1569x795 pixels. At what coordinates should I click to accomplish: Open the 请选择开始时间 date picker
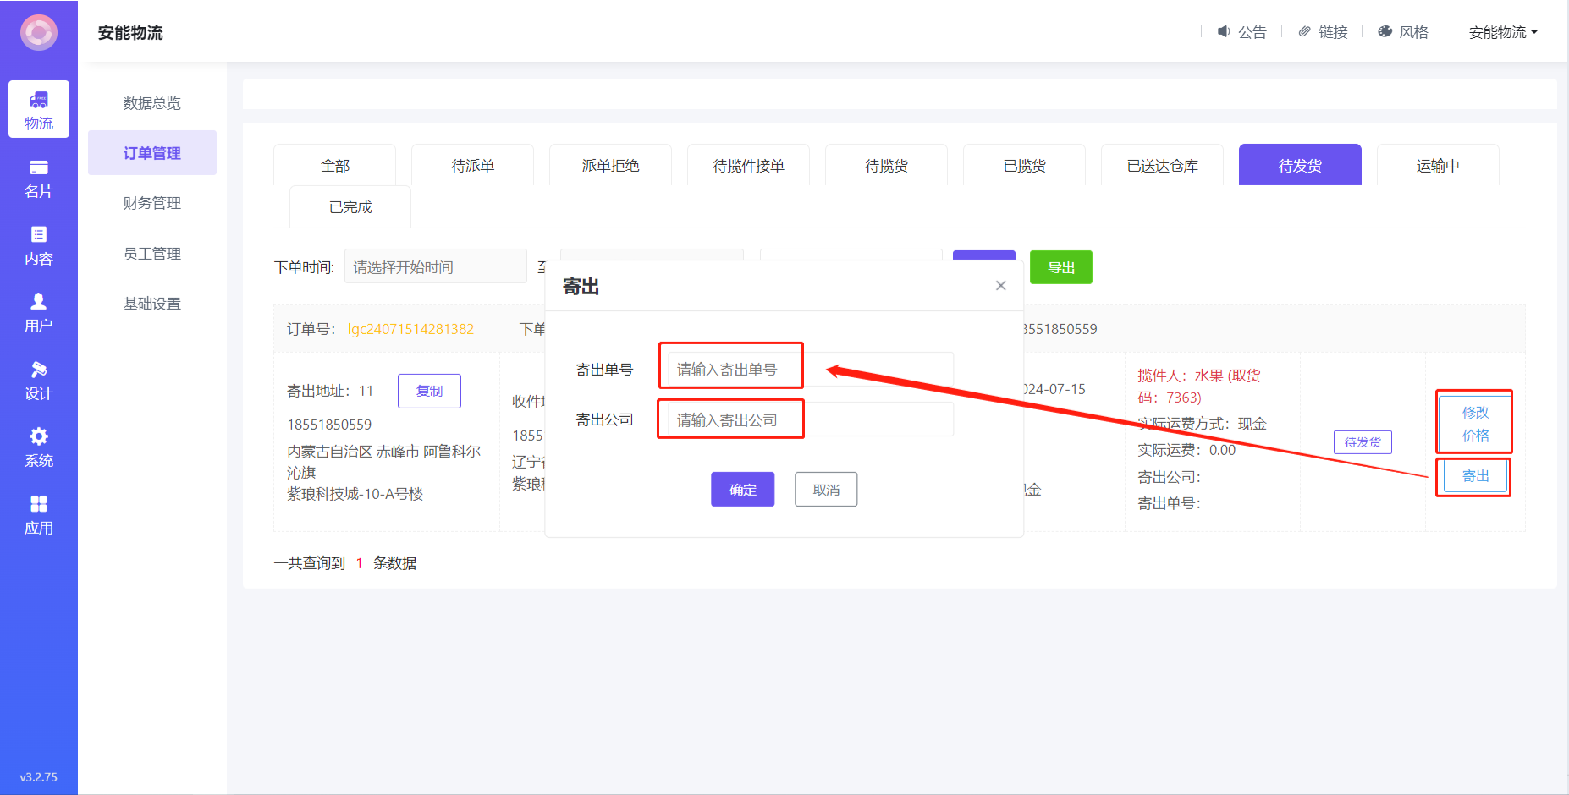click(x=435, y=267)
